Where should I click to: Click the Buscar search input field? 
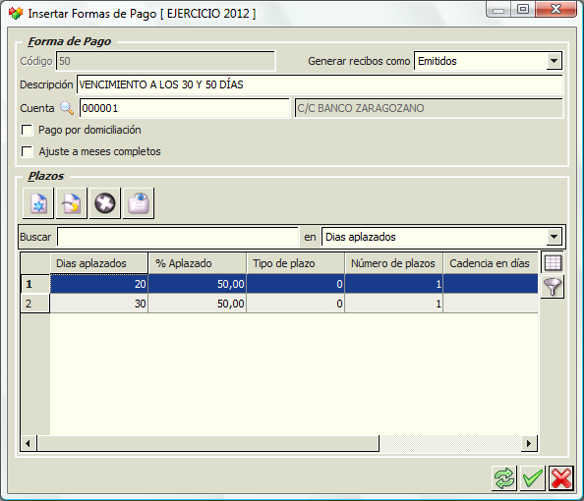click(x=178, y=237)
